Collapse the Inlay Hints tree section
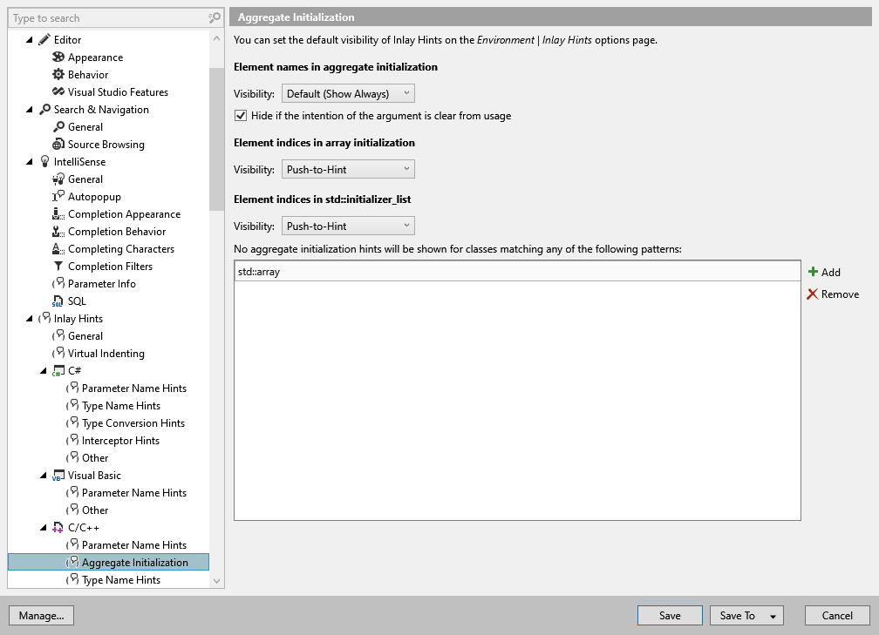The height and width of the screenshot is (635, 879). (x=28, y=318)
